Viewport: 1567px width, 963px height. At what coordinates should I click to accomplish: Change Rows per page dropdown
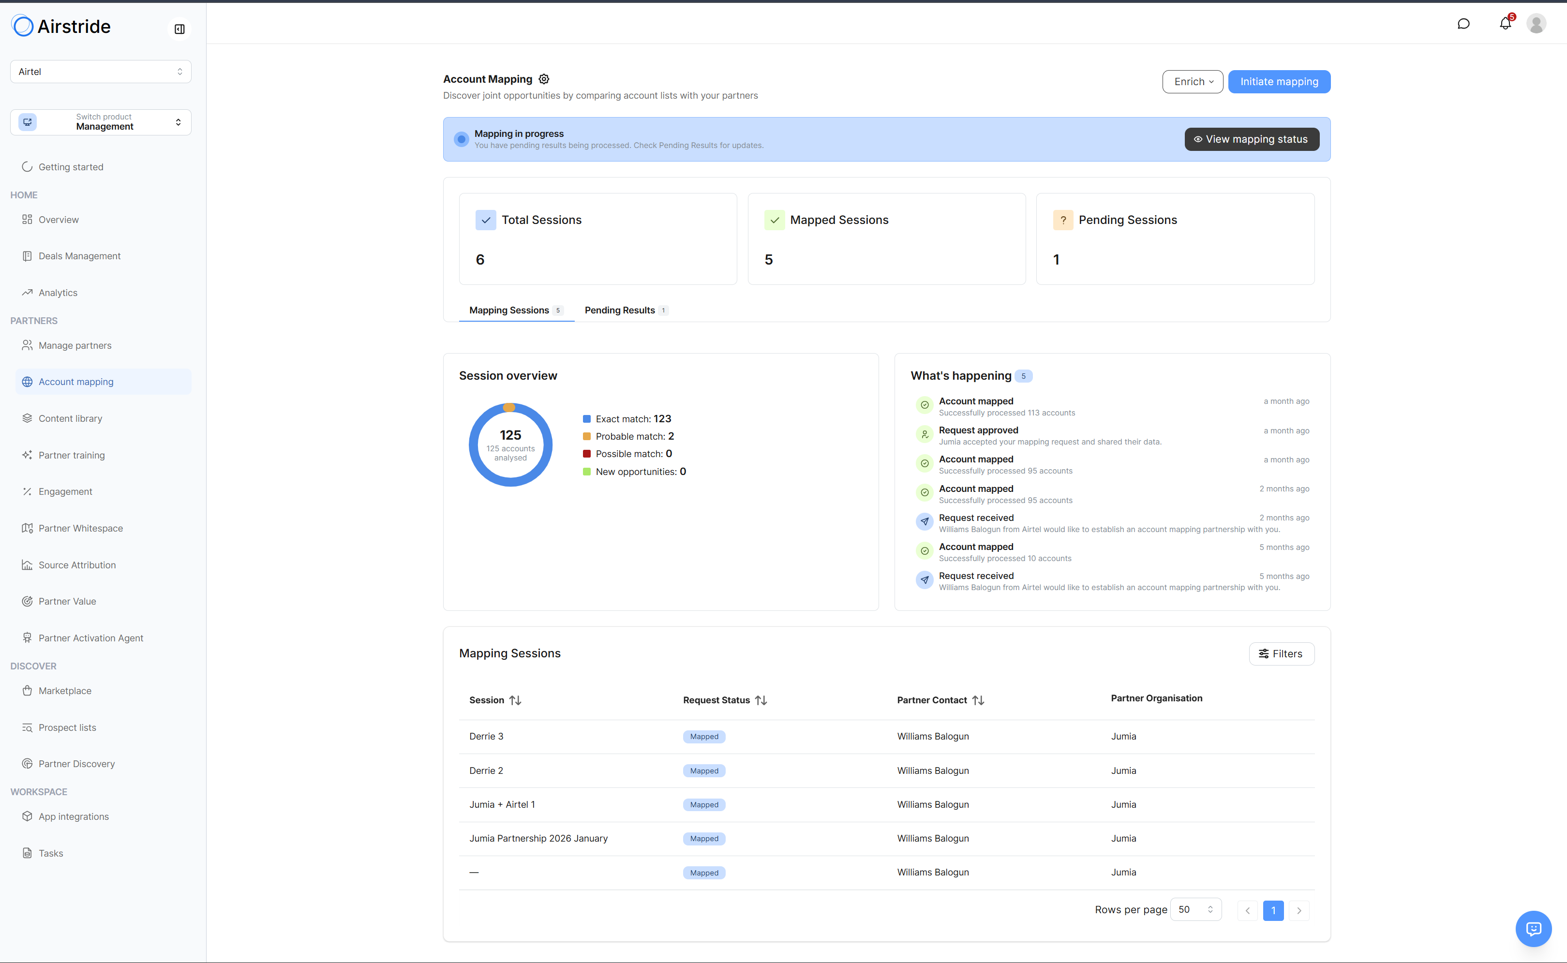click(x=1195, y=909)
